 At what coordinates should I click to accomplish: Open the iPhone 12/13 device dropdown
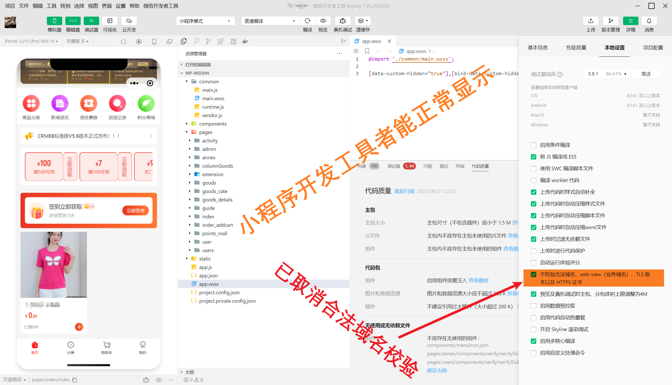pos(31,41)
